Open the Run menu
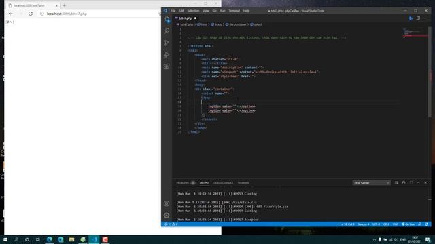Image resolution: width=435 pixels, height=244 pixels. point(222,11)
